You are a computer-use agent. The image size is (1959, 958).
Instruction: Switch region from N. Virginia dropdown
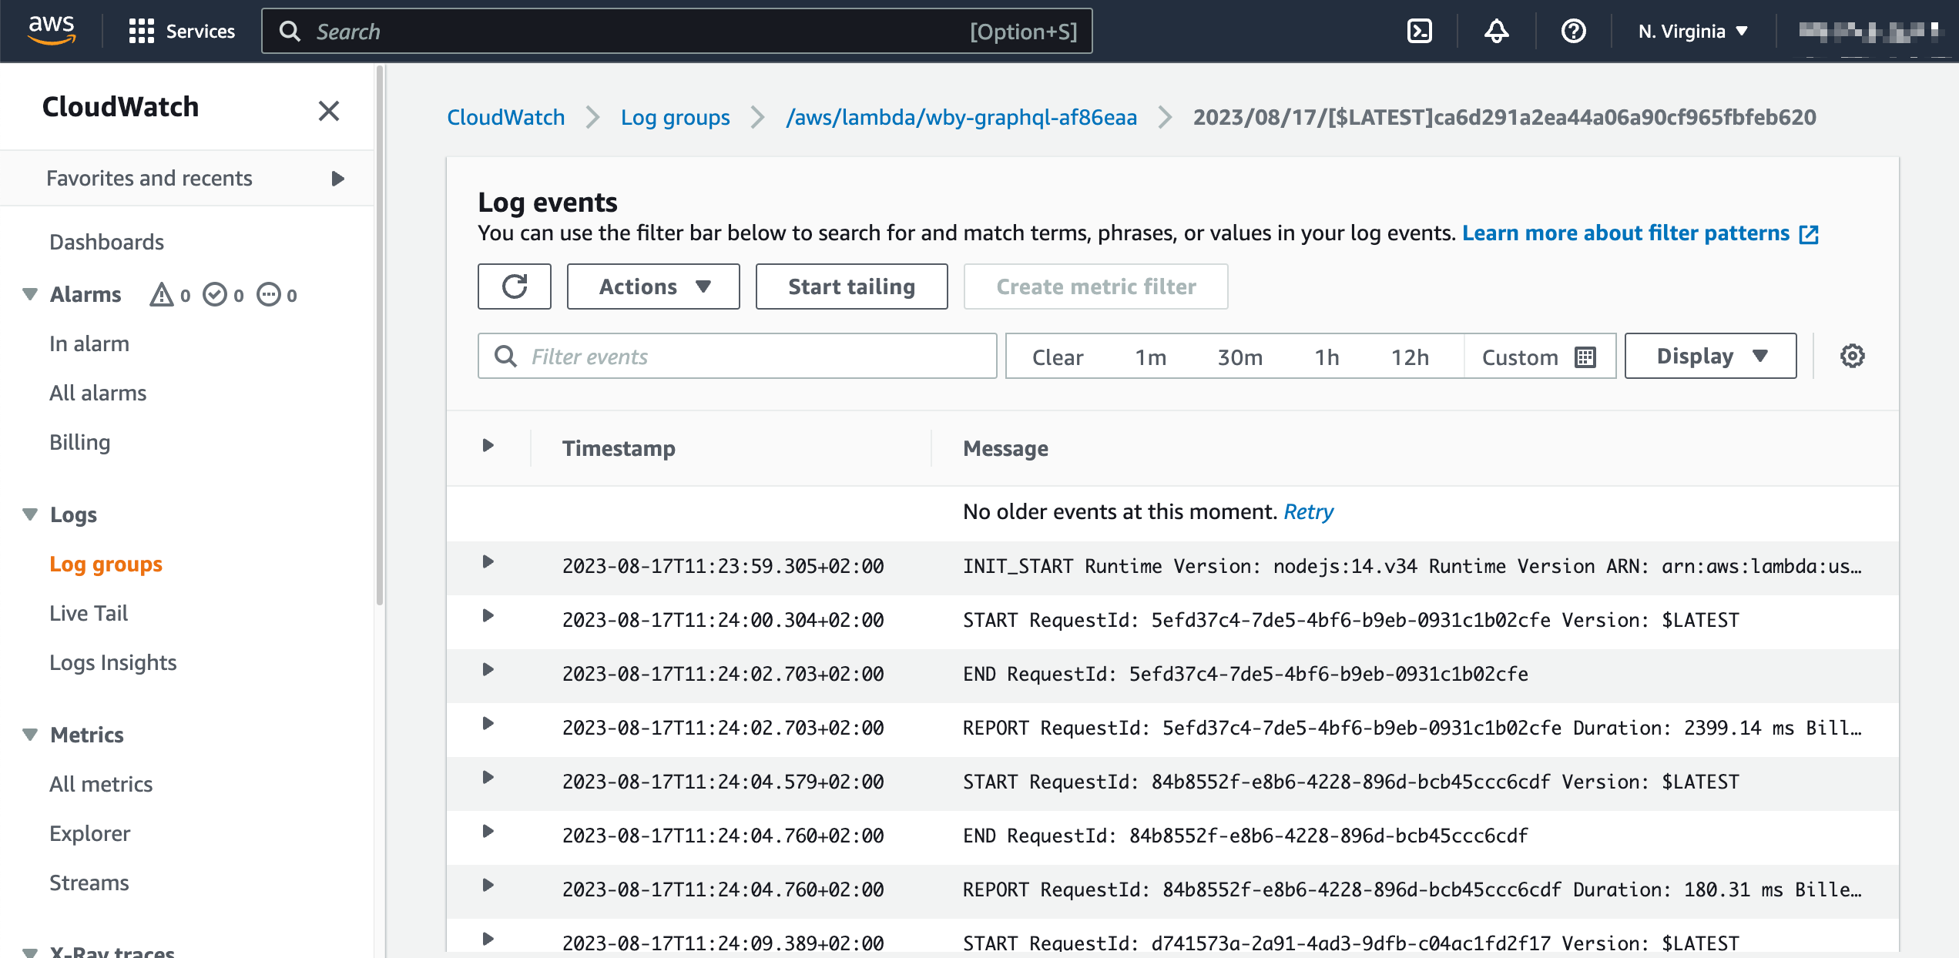[1692, 31]
